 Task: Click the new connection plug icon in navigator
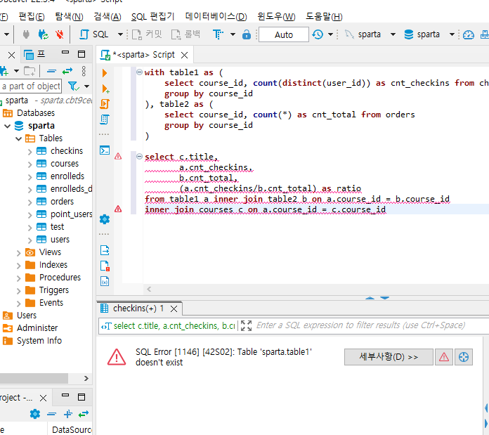tap(4, 72)
